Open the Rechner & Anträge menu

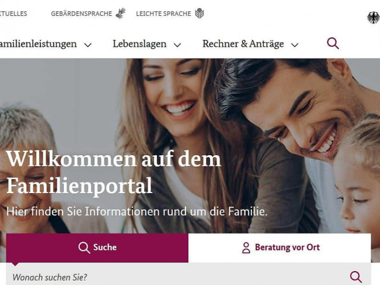243,44
